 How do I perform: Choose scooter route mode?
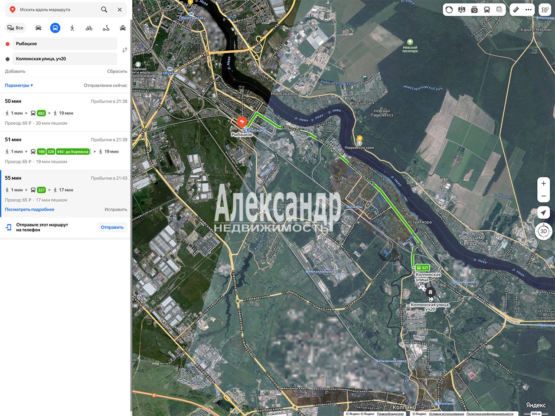(x=106, y=28)
